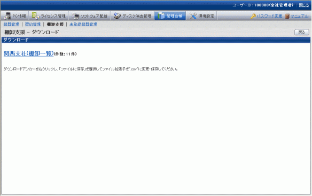Open the ソフトウェア配信 tab

90,16
